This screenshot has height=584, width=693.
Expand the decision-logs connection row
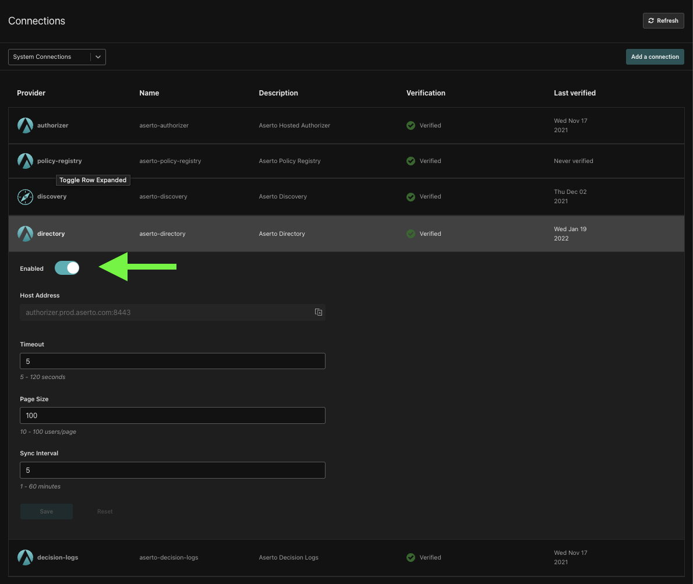[346, 557]
